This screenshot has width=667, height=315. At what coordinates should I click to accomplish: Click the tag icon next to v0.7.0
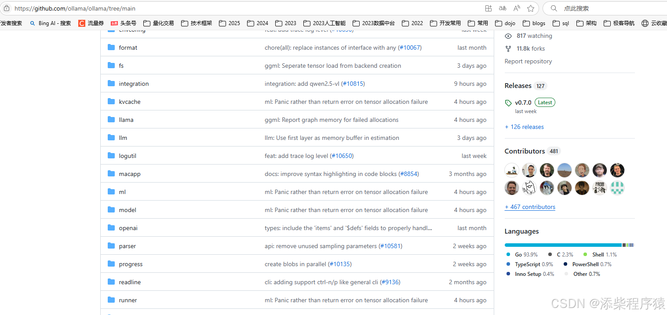508,103
